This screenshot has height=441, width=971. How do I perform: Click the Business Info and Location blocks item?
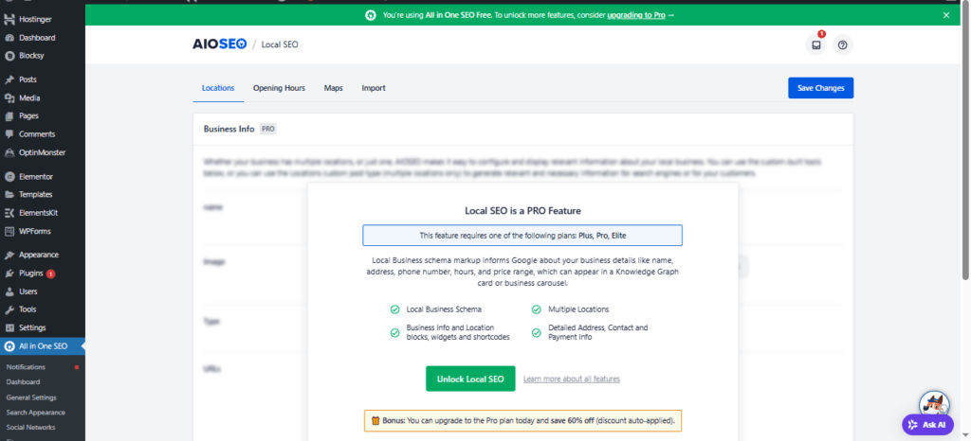450,332
